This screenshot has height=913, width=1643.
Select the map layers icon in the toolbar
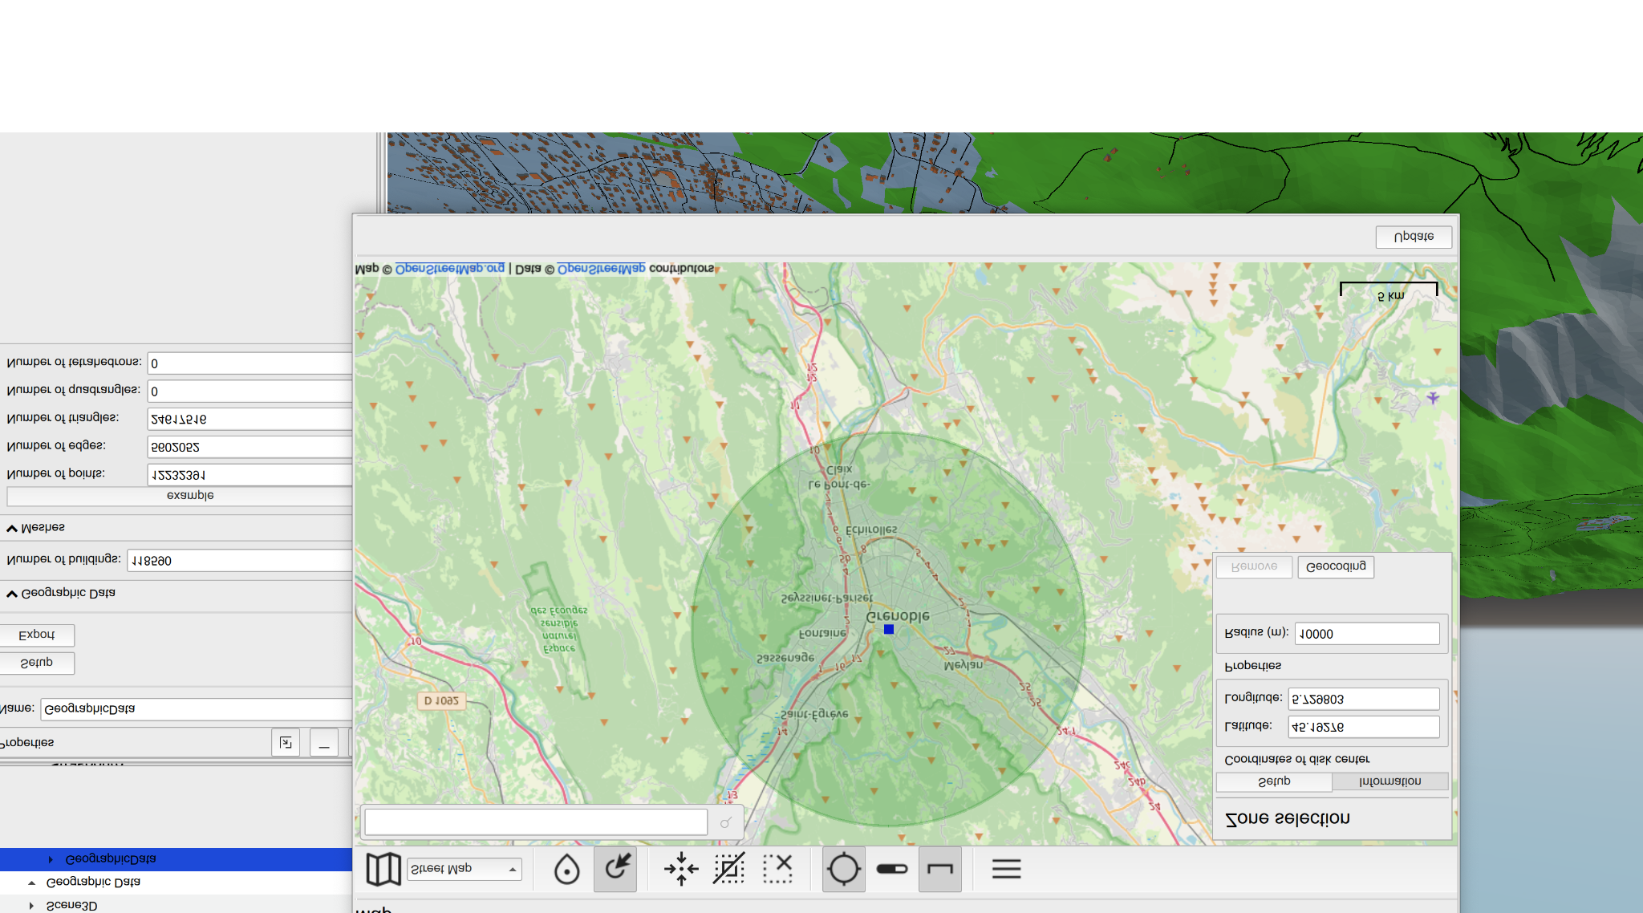(x=383, y=868)
